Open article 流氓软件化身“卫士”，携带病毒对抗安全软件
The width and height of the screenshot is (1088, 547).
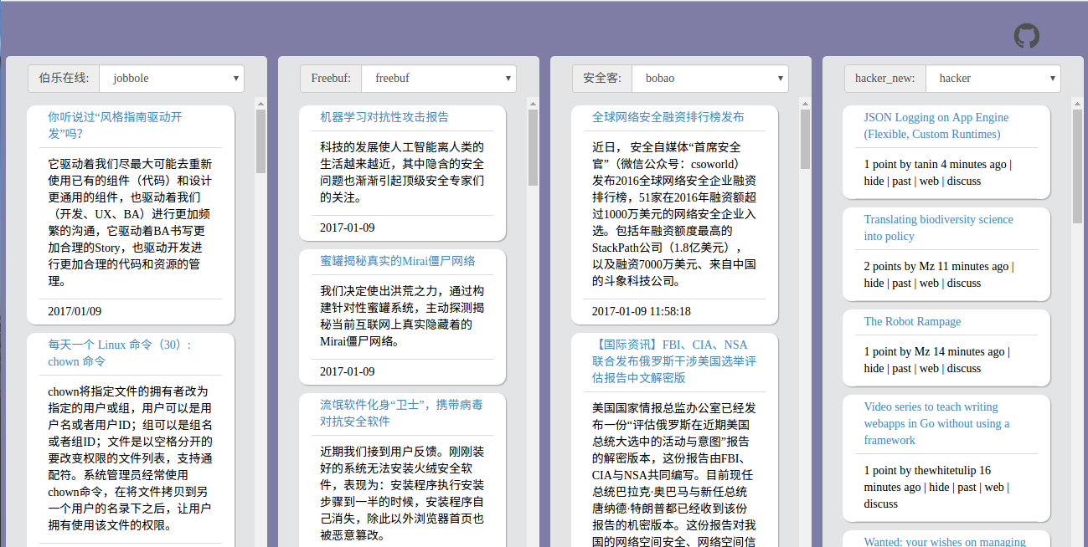click(401, 413)
